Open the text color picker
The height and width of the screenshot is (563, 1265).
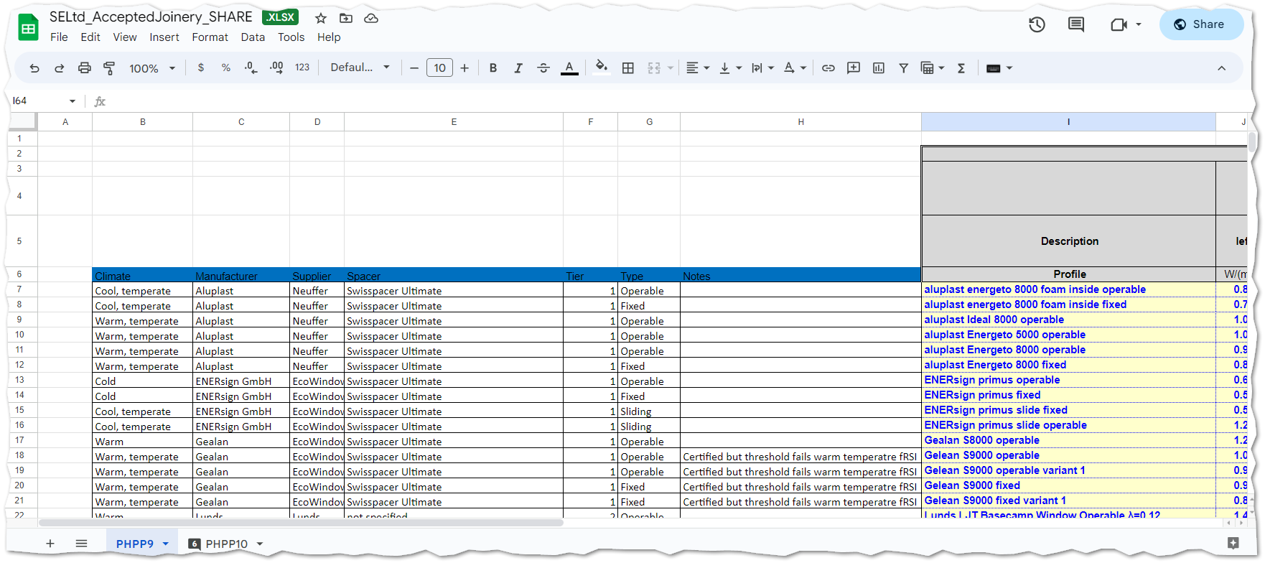tap(569, 68)
